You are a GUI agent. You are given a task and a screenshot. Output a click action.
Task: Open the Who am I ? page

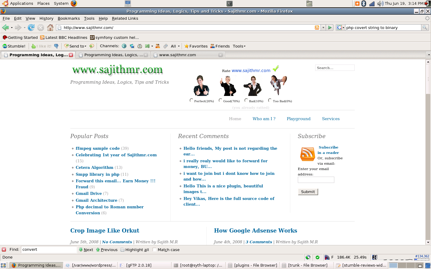264,119
